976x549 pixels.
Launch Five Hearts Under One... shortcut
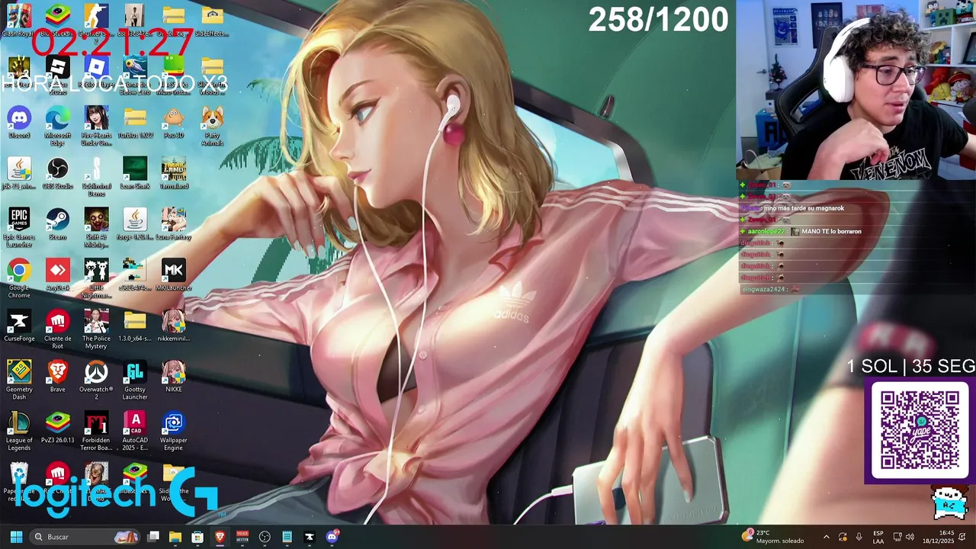point(96,126)
